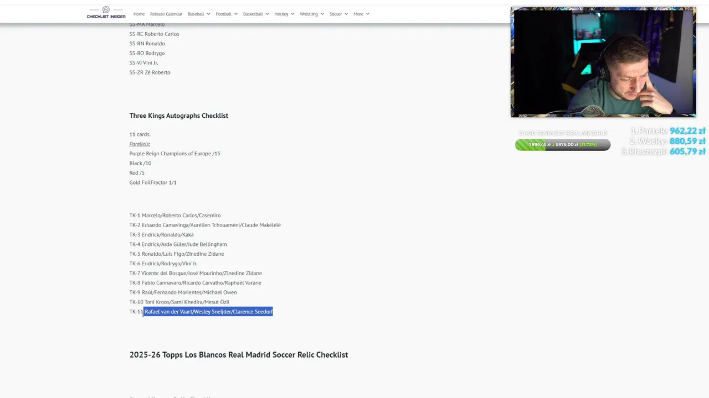709x398 pixels.
Task: Open the Baseball menu item
Action: [196, 14]
